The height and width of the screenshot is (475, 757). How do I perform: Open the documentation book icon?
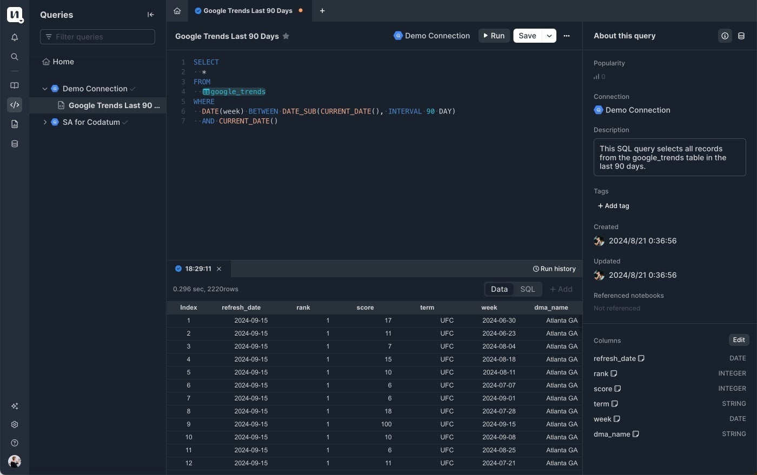click(15, 85)
